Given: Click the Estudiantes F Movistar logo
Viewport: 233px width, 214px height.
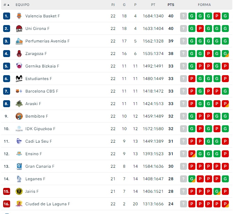Looking at the screenshot, I should point(19,79).
